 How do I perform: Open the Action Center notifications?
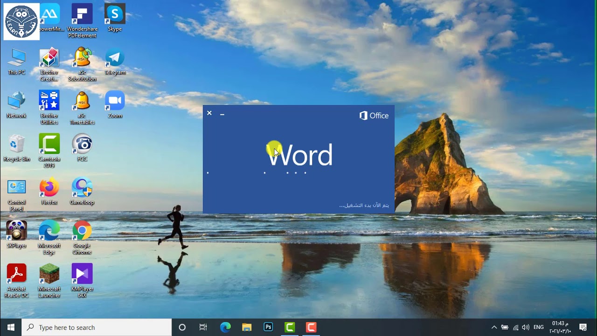[x=583, y=327]
